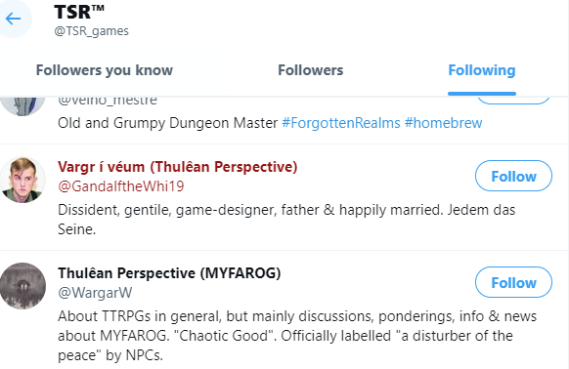Open the Old and Grumpy Dungeon Master bio
The image size is (569, 369).
coord(167,123)
